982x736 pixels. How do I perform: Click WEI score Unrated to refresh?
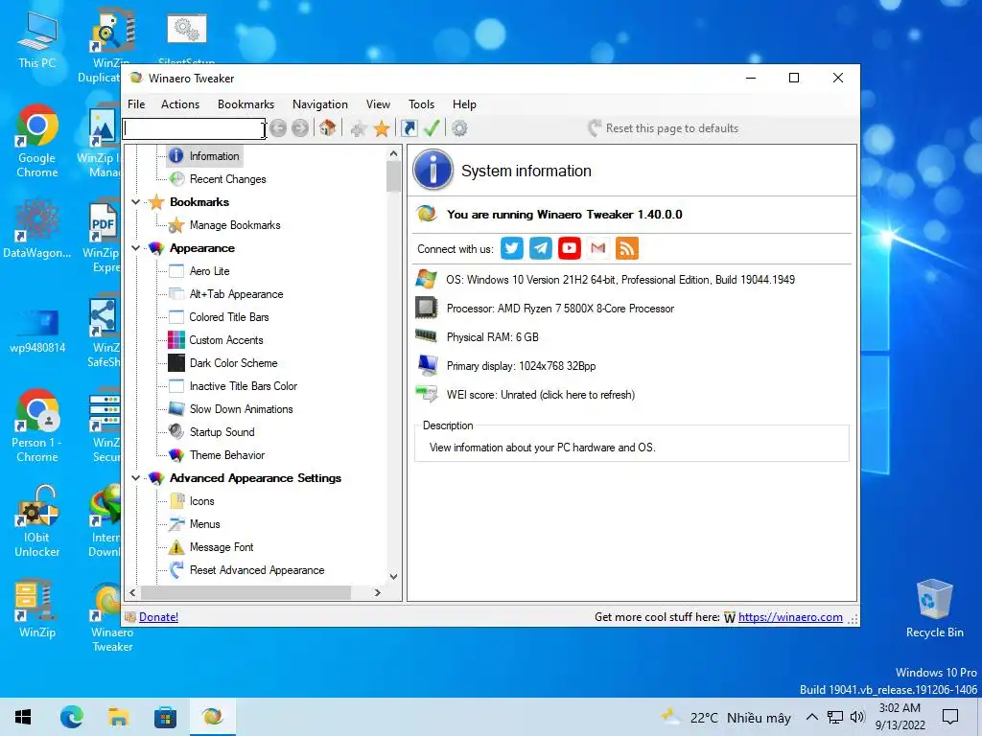pyautogui.click(x=541, y=395)
